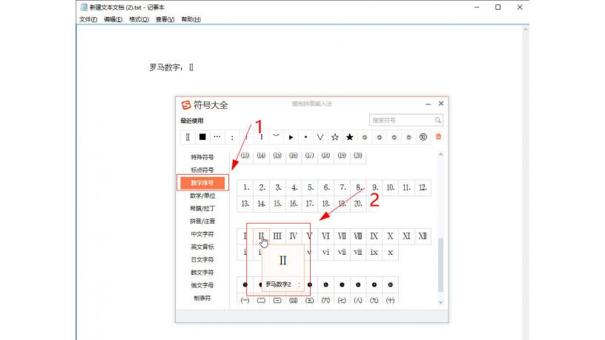Image resolution: width=605 pixels, height=340 pixels.
Task: Switch to 拼音/注音 category
Action: point(202,221)
